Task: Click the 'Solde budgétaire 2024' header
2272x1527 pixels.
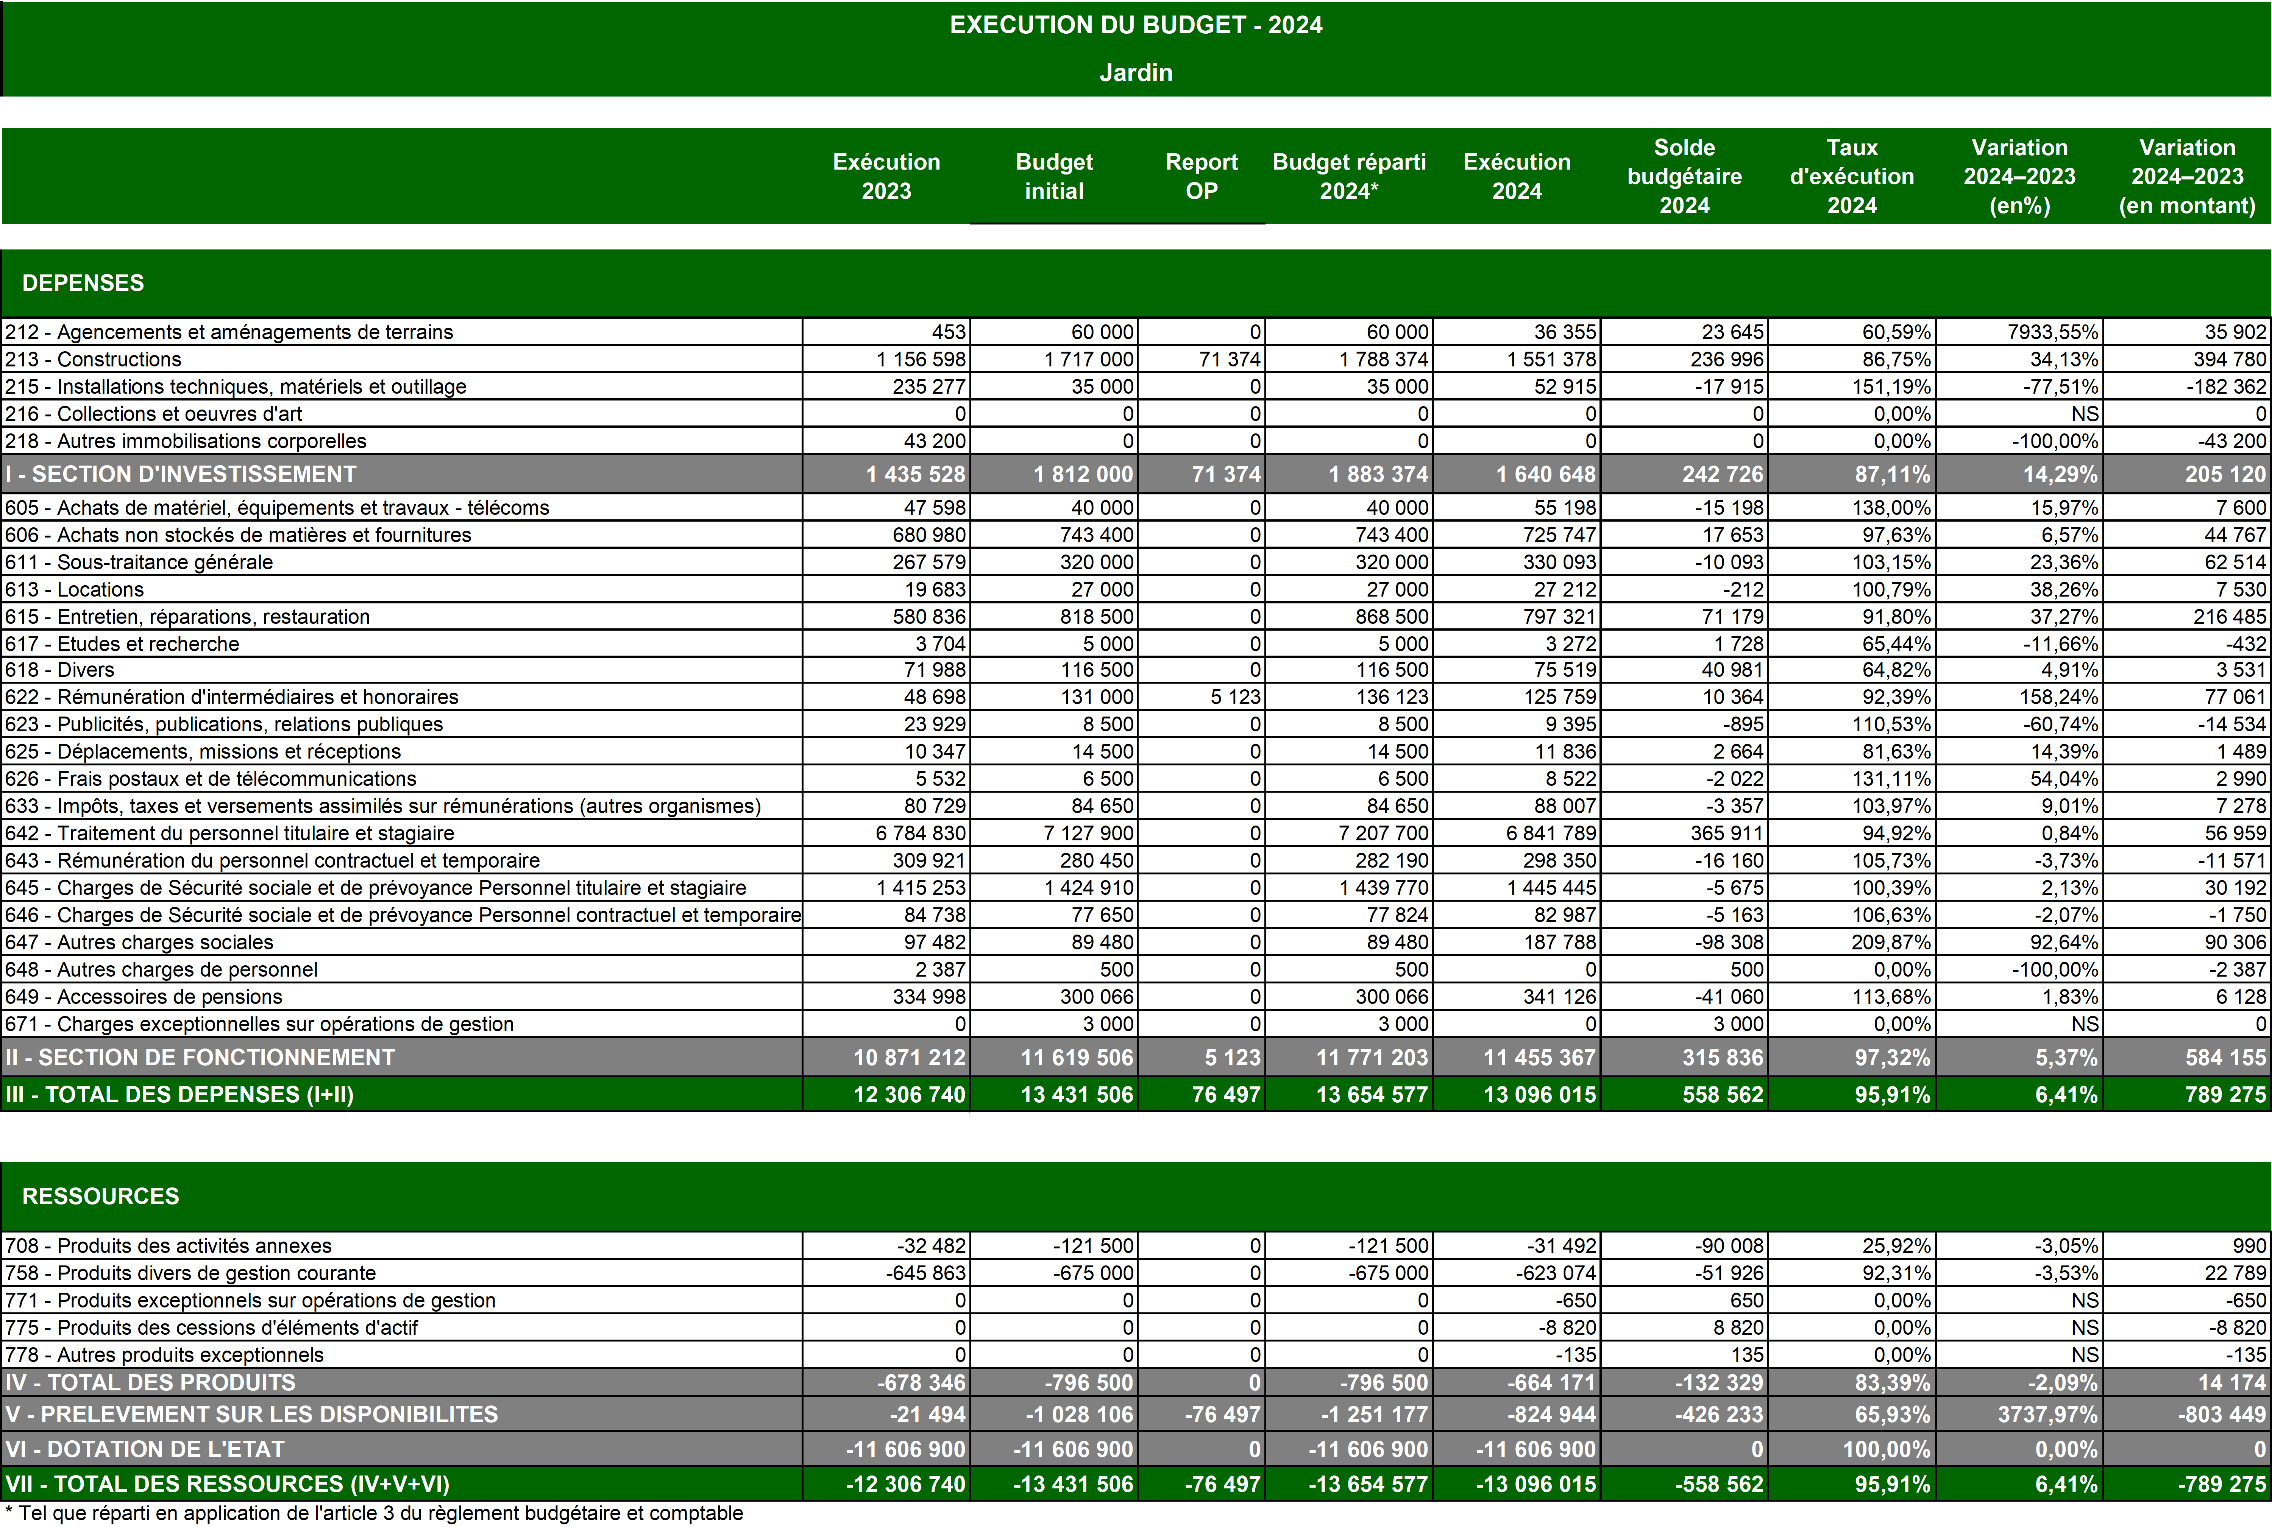Action: pyautogui.click(x=1685, y=176)
